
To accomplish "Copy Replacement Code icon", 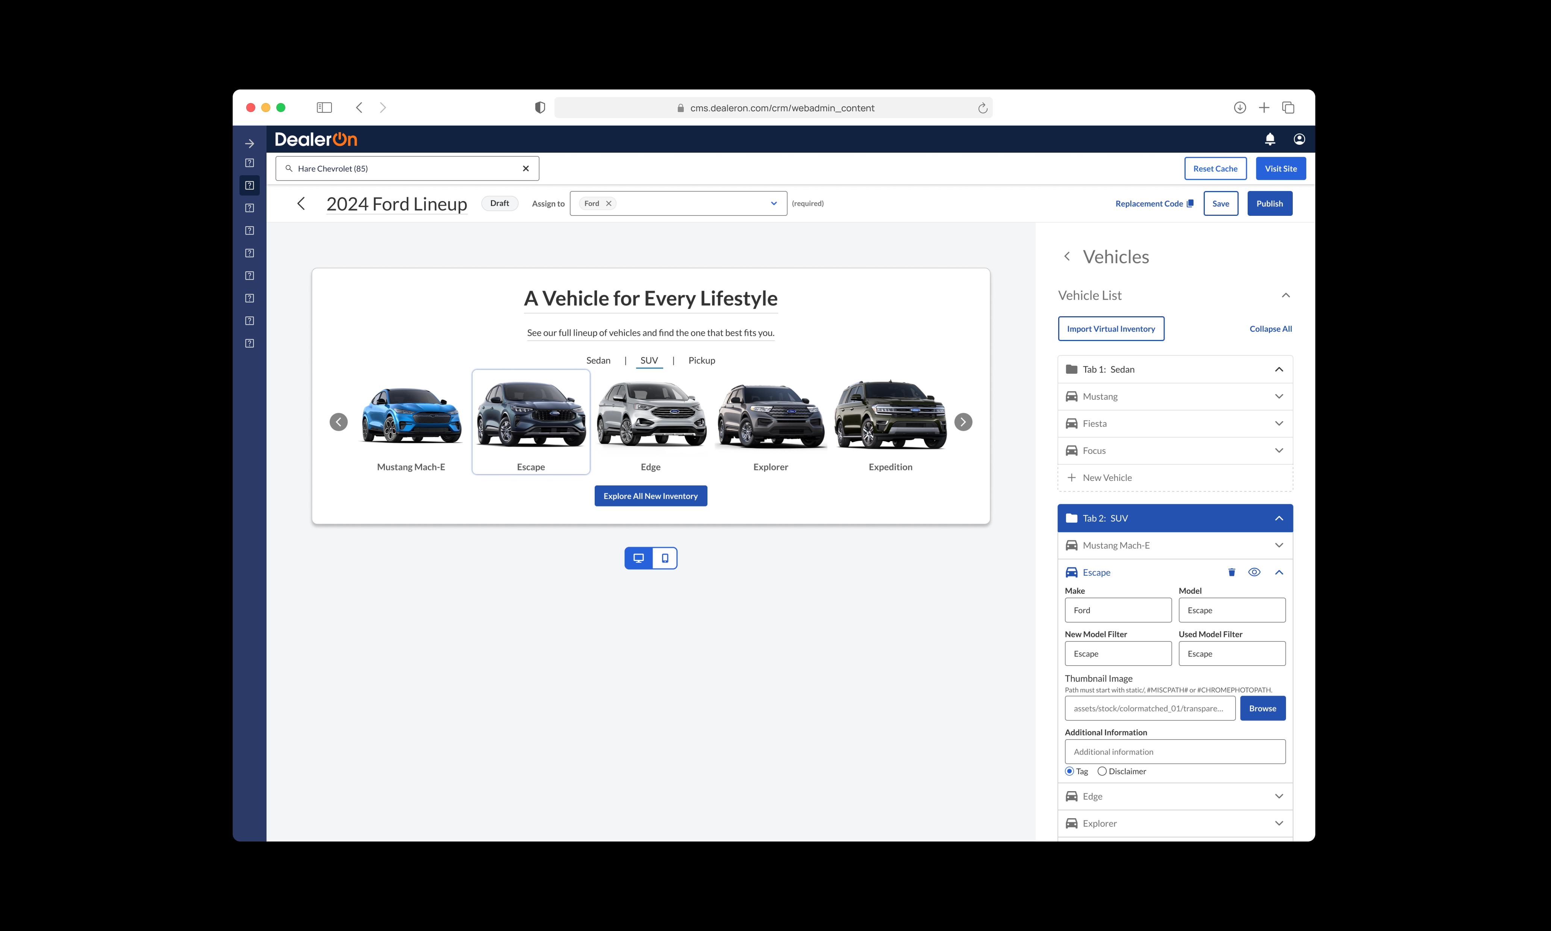I will coord(1190,203).
